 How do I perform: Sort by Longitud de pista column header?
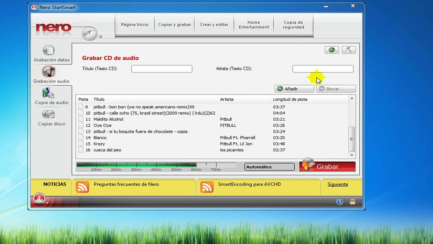coord(290,99)
